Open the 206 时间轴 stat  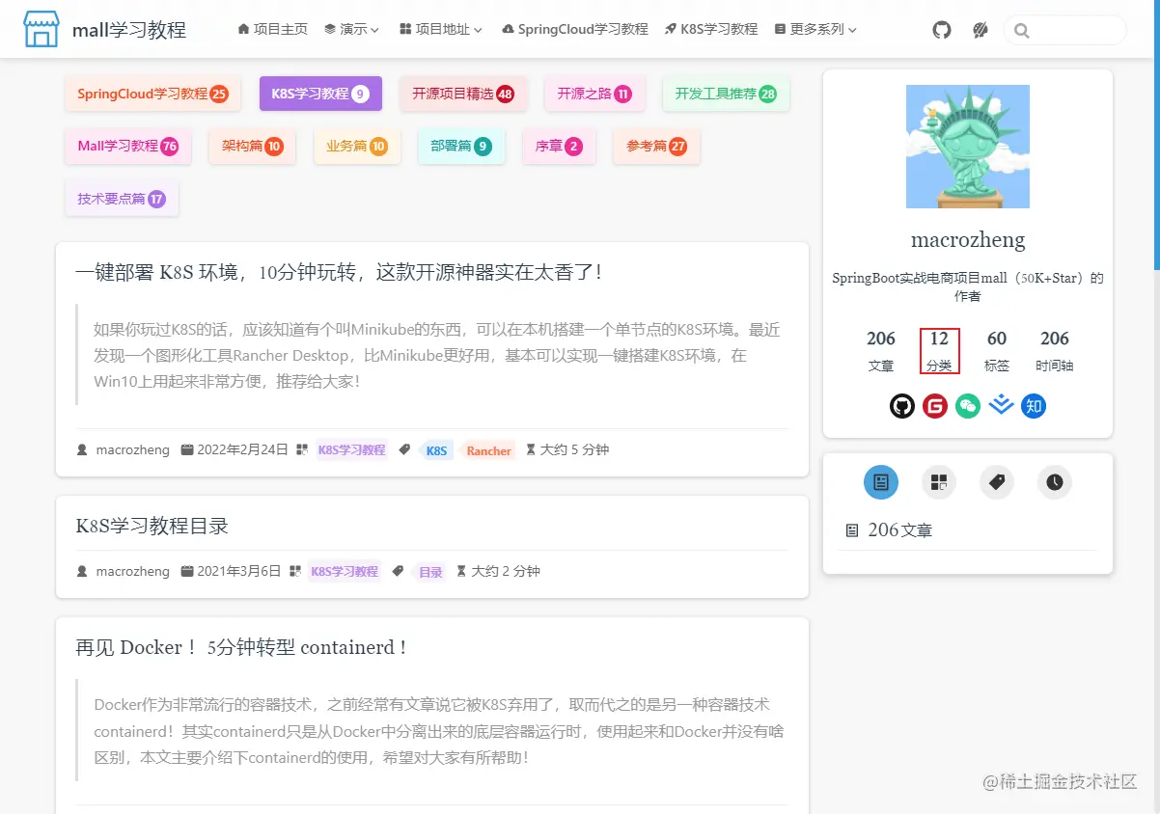(1055, 351)
